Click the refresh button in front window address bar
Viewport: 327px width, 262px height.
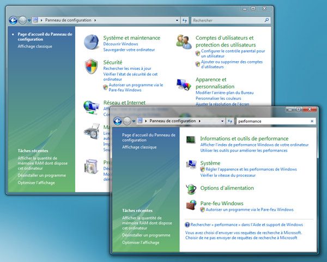(x=230, y=121)
